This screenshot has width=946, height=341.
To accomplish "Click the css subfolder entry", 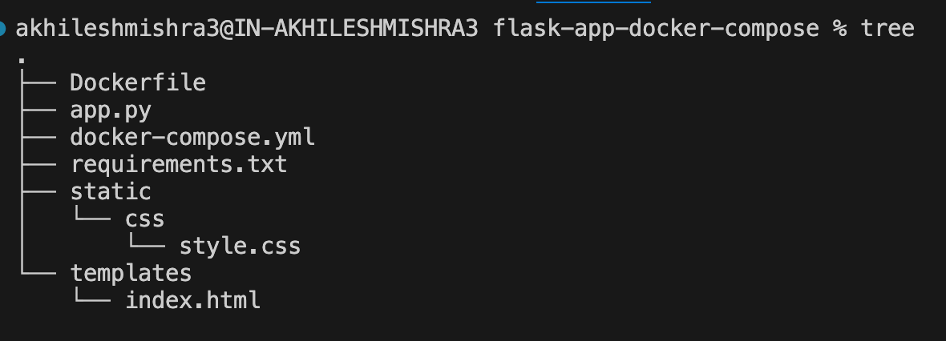I will point(145,219).
